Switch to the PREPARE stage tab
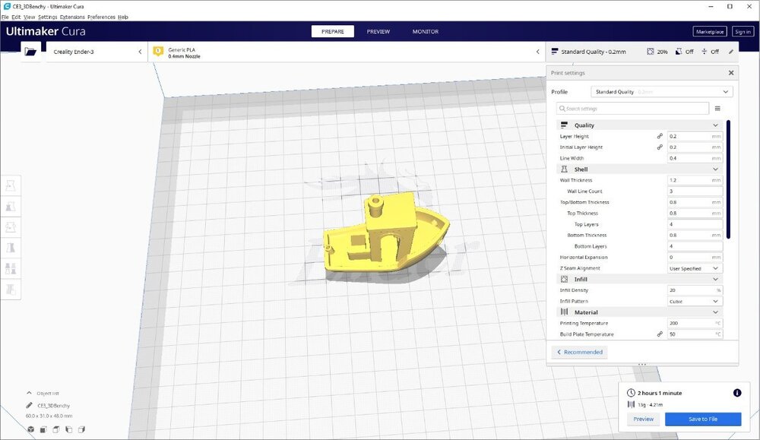Image resolution: width=760 pixels, height=440 pixels. 333,31
